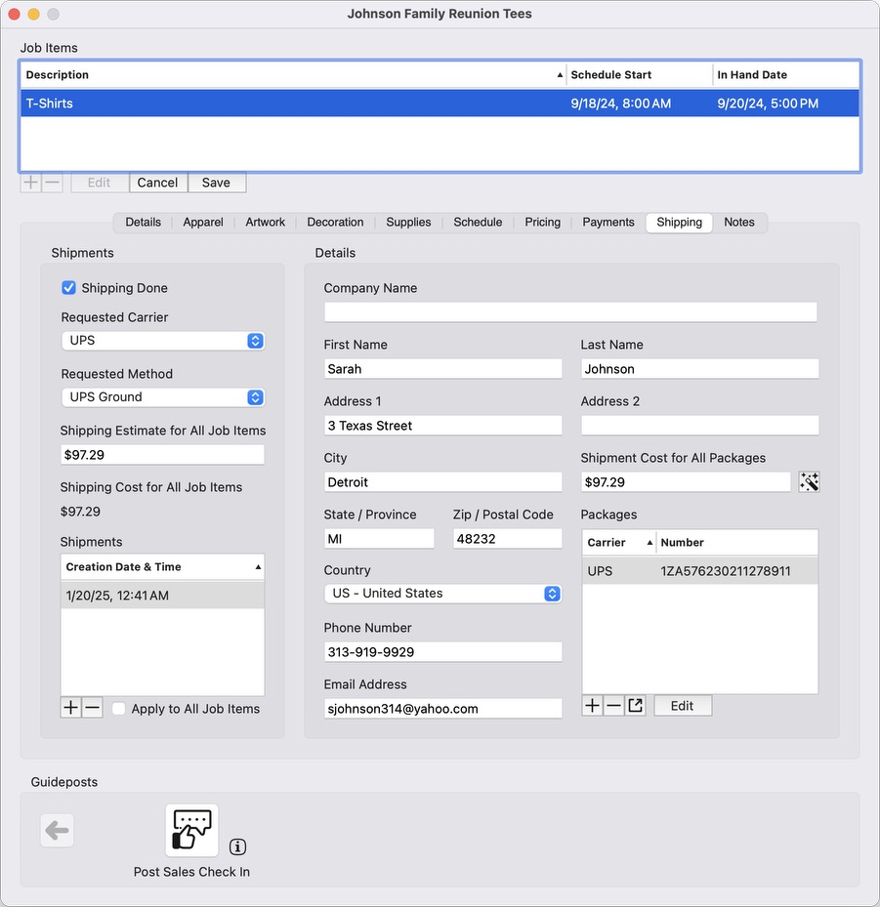Remove selected package with minus button
Screen dimensions: 880x907
tap(613, 705)
